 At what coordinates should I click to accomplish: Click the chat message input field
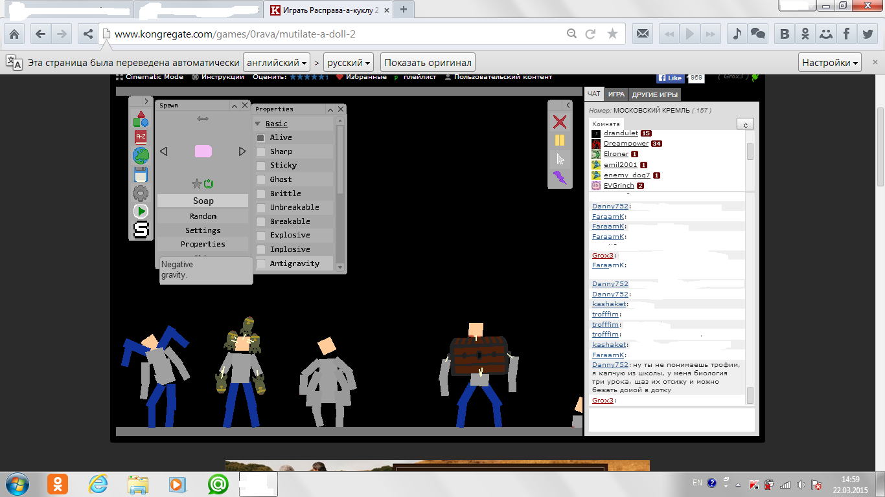coord(671,419)
